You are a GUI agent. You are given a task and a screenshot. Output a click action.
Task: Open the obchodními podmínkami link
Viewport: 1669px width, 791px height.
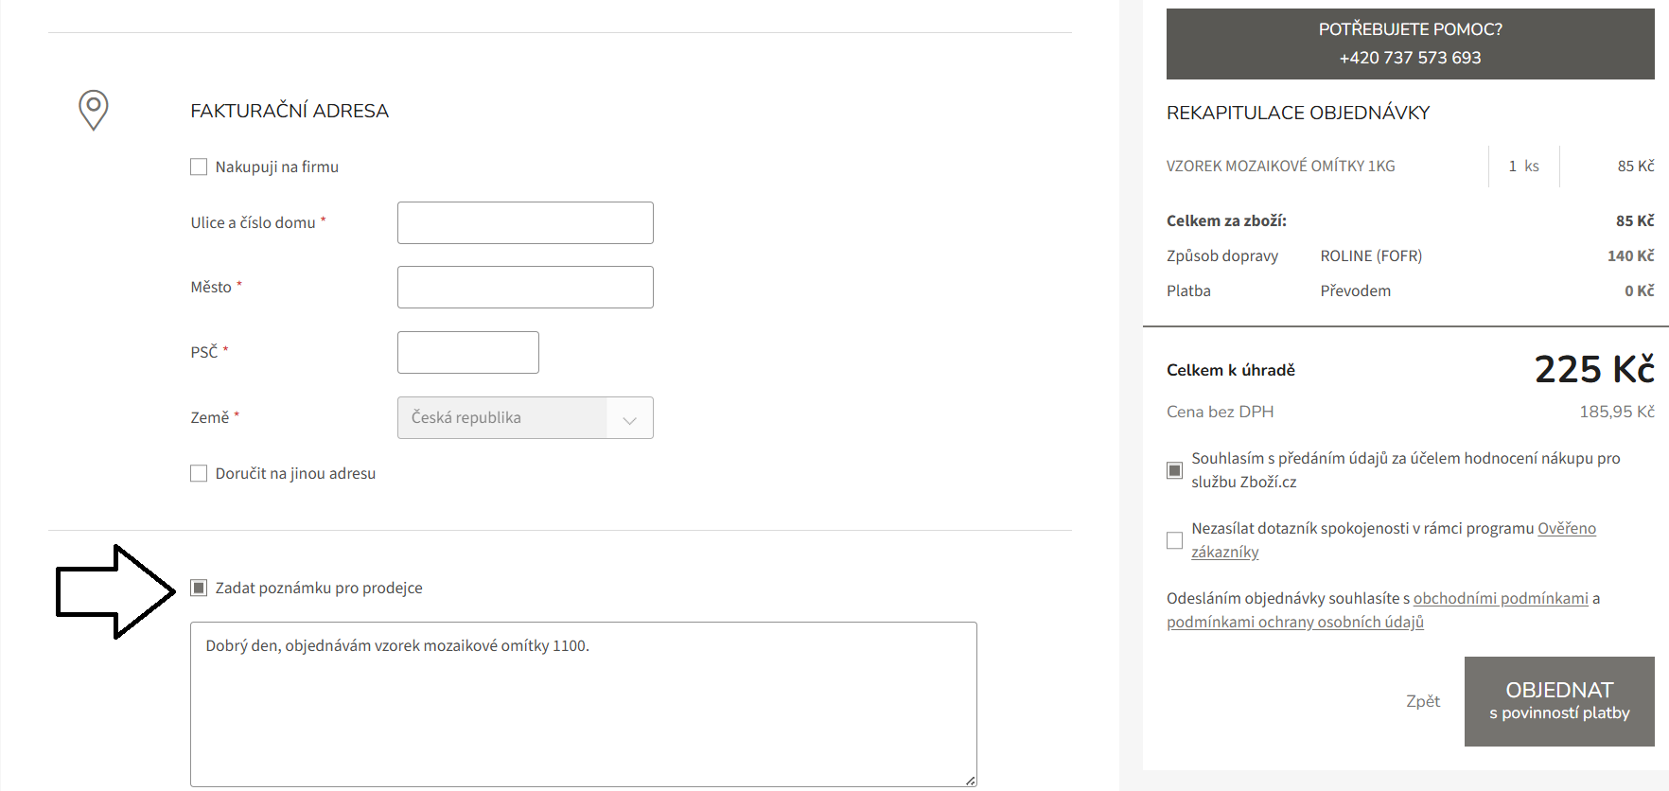tap(1500, 599)
